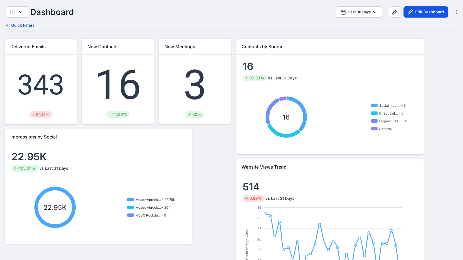Viewport: 463px width, 260px height.
Task: Click the 14.29% increase badge
Action: pos(118,115)
